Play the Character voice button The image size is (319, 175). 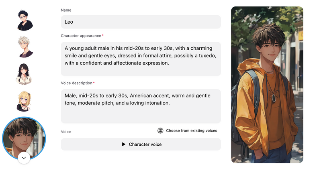point(141,144)
